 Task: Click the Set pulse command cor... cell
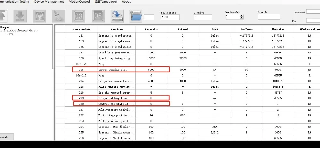coord(117,81)
